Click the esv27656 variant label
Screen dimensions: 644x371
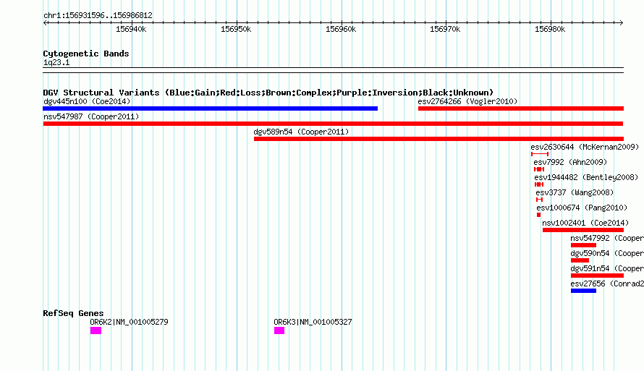(607, 283)
